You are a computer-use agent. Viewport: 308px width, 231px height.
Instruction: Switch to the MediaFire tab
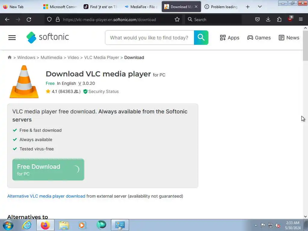pos(141,7)
